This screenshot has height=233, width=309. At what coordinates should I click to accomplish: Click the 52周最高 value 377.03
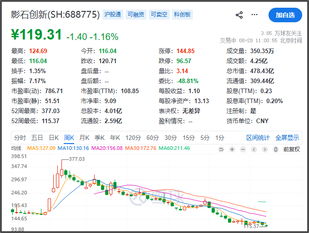[x=51, y=111]
